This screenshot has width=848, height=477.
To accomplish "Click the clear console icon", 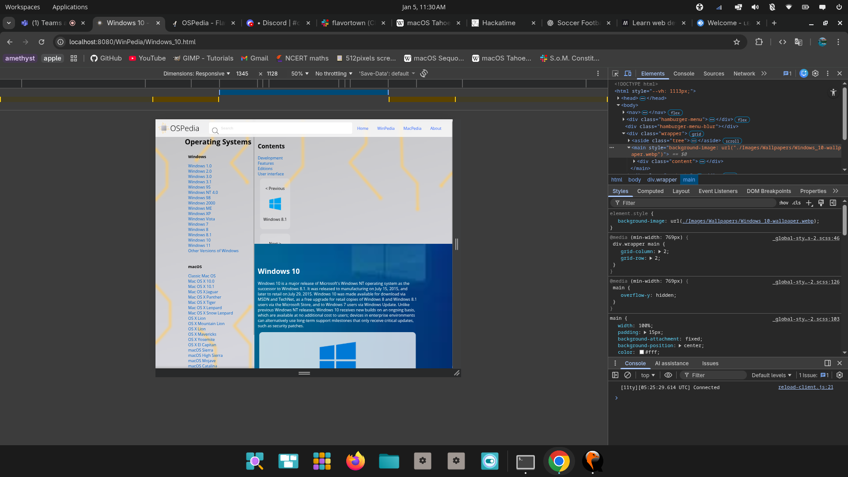I will point(628,375).
